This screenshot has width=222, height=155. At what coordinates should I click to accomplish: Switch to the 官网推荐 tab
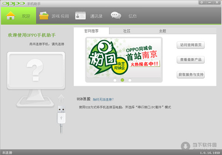91,31
